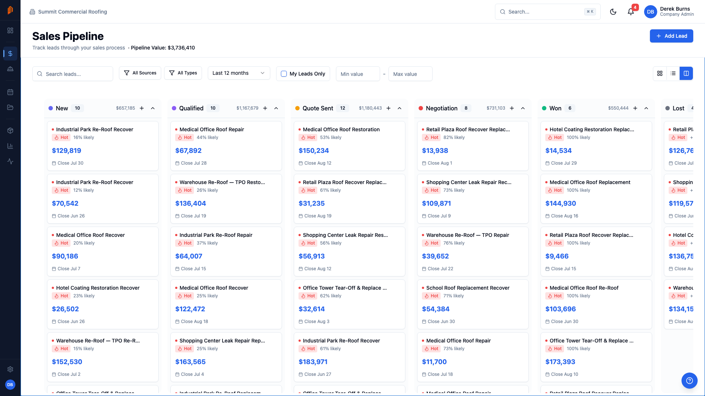Image resolution: width=705 pixels, height=396 pixels.
Task: Open the Last 12 months dropdown
Action: click(239, 73)
